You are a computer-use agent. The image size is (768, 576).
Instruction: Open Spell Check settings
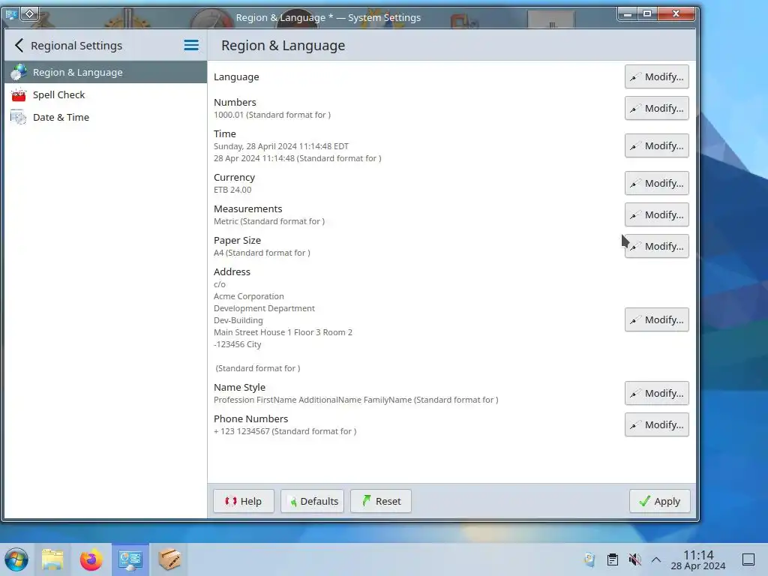(105, 94)
